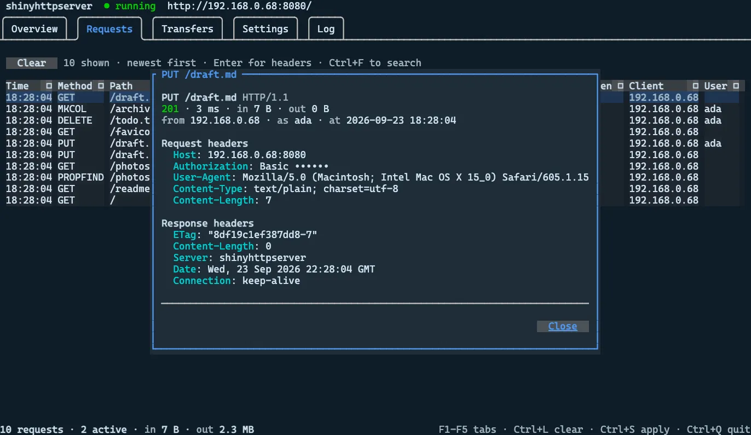Click the "Response headers" section heading

[x=207, y=223]
